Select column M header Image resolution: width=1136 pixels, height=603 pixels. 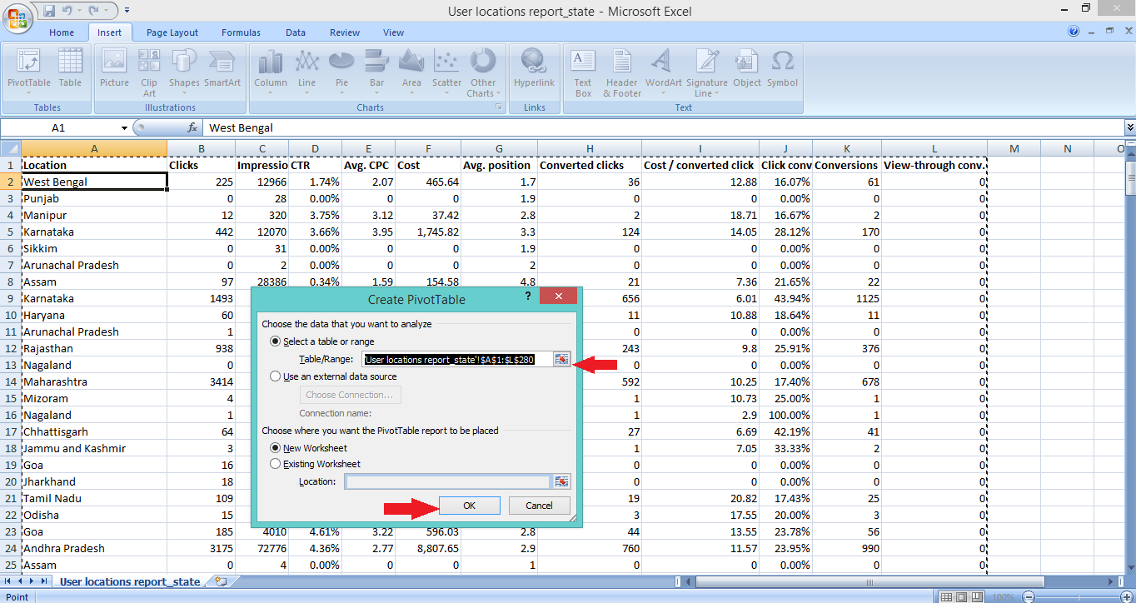tap(1014, 148)
